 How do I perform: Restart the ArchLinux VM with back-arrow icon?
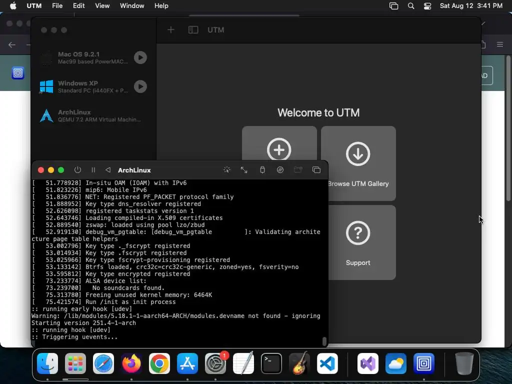[x=108, y=170]
